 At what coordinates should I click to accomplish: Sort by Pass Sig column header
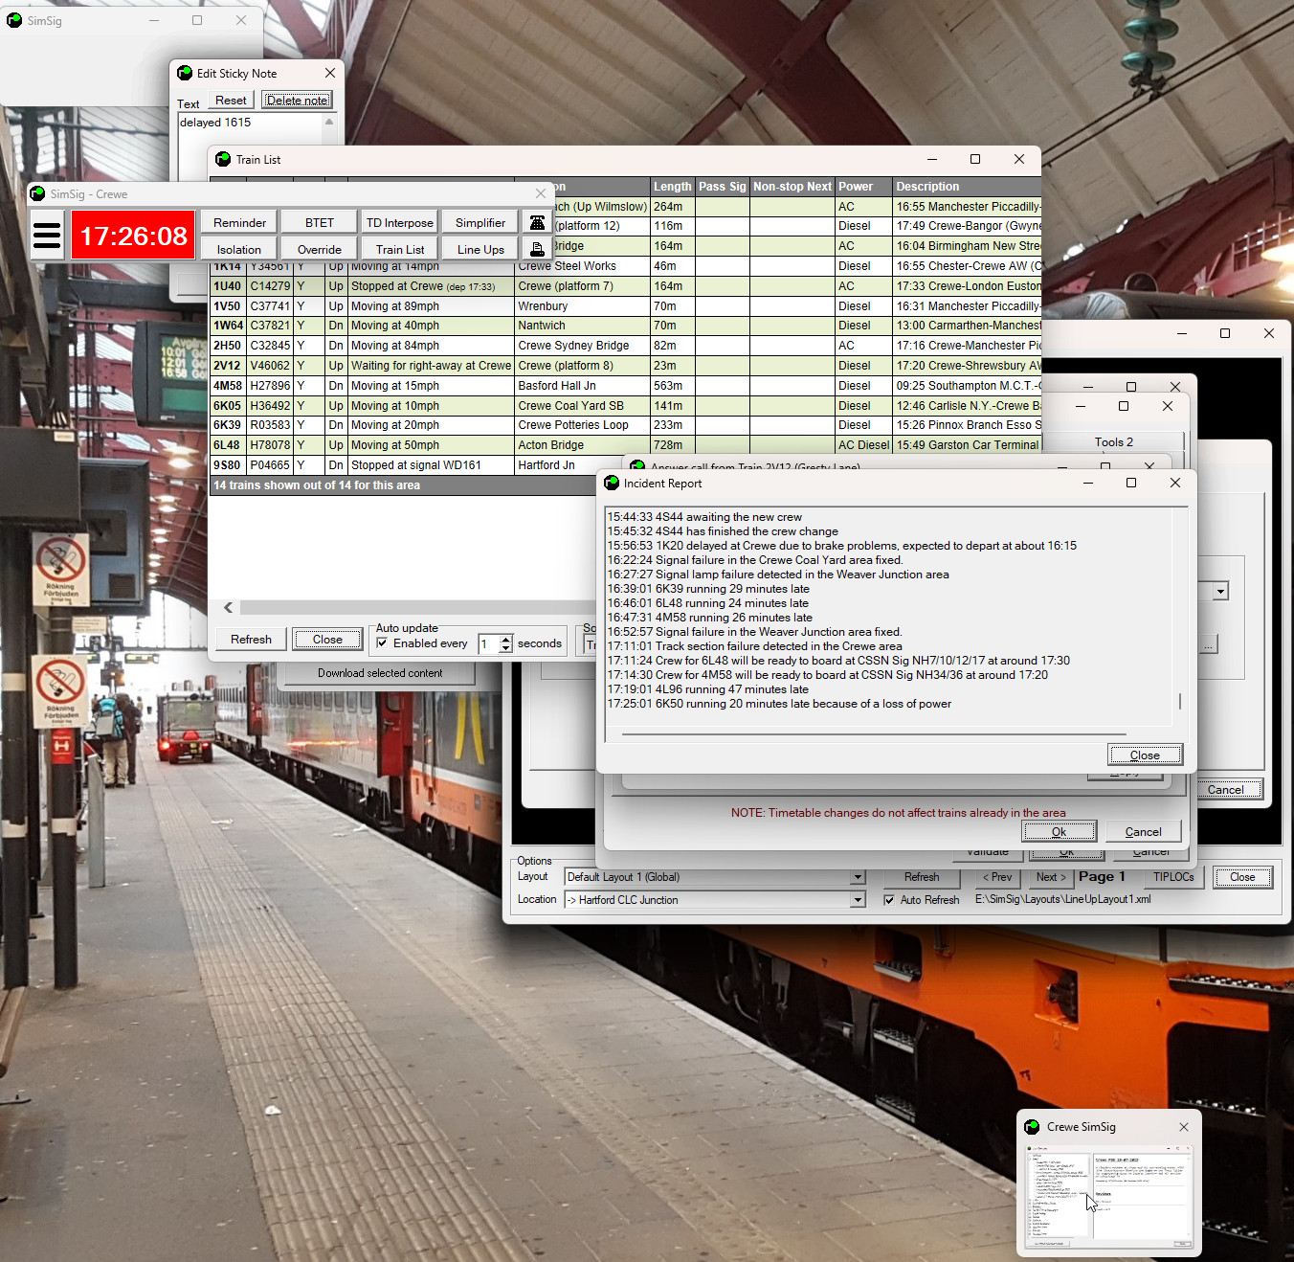[x=723, y=187]
